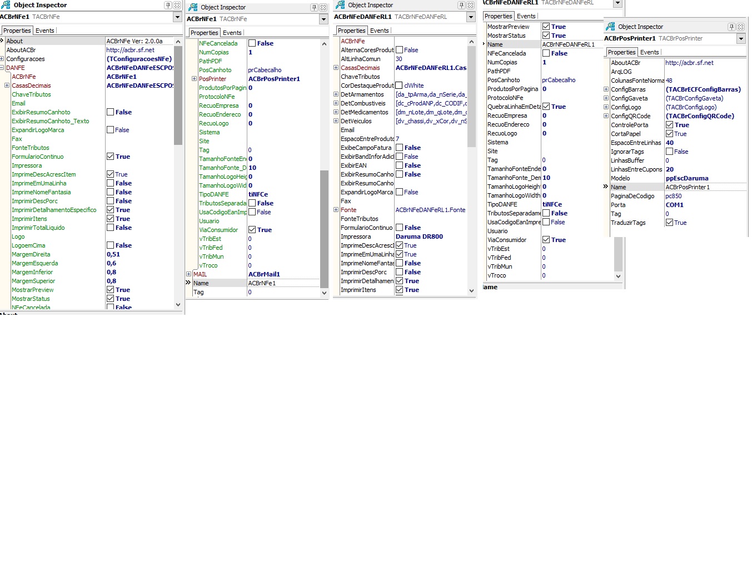This screenshot has height=579, width=752.
Task: Toggle the ExibirResumoCanhoto checkbox in the first inspector
Action: coord(110,112)
